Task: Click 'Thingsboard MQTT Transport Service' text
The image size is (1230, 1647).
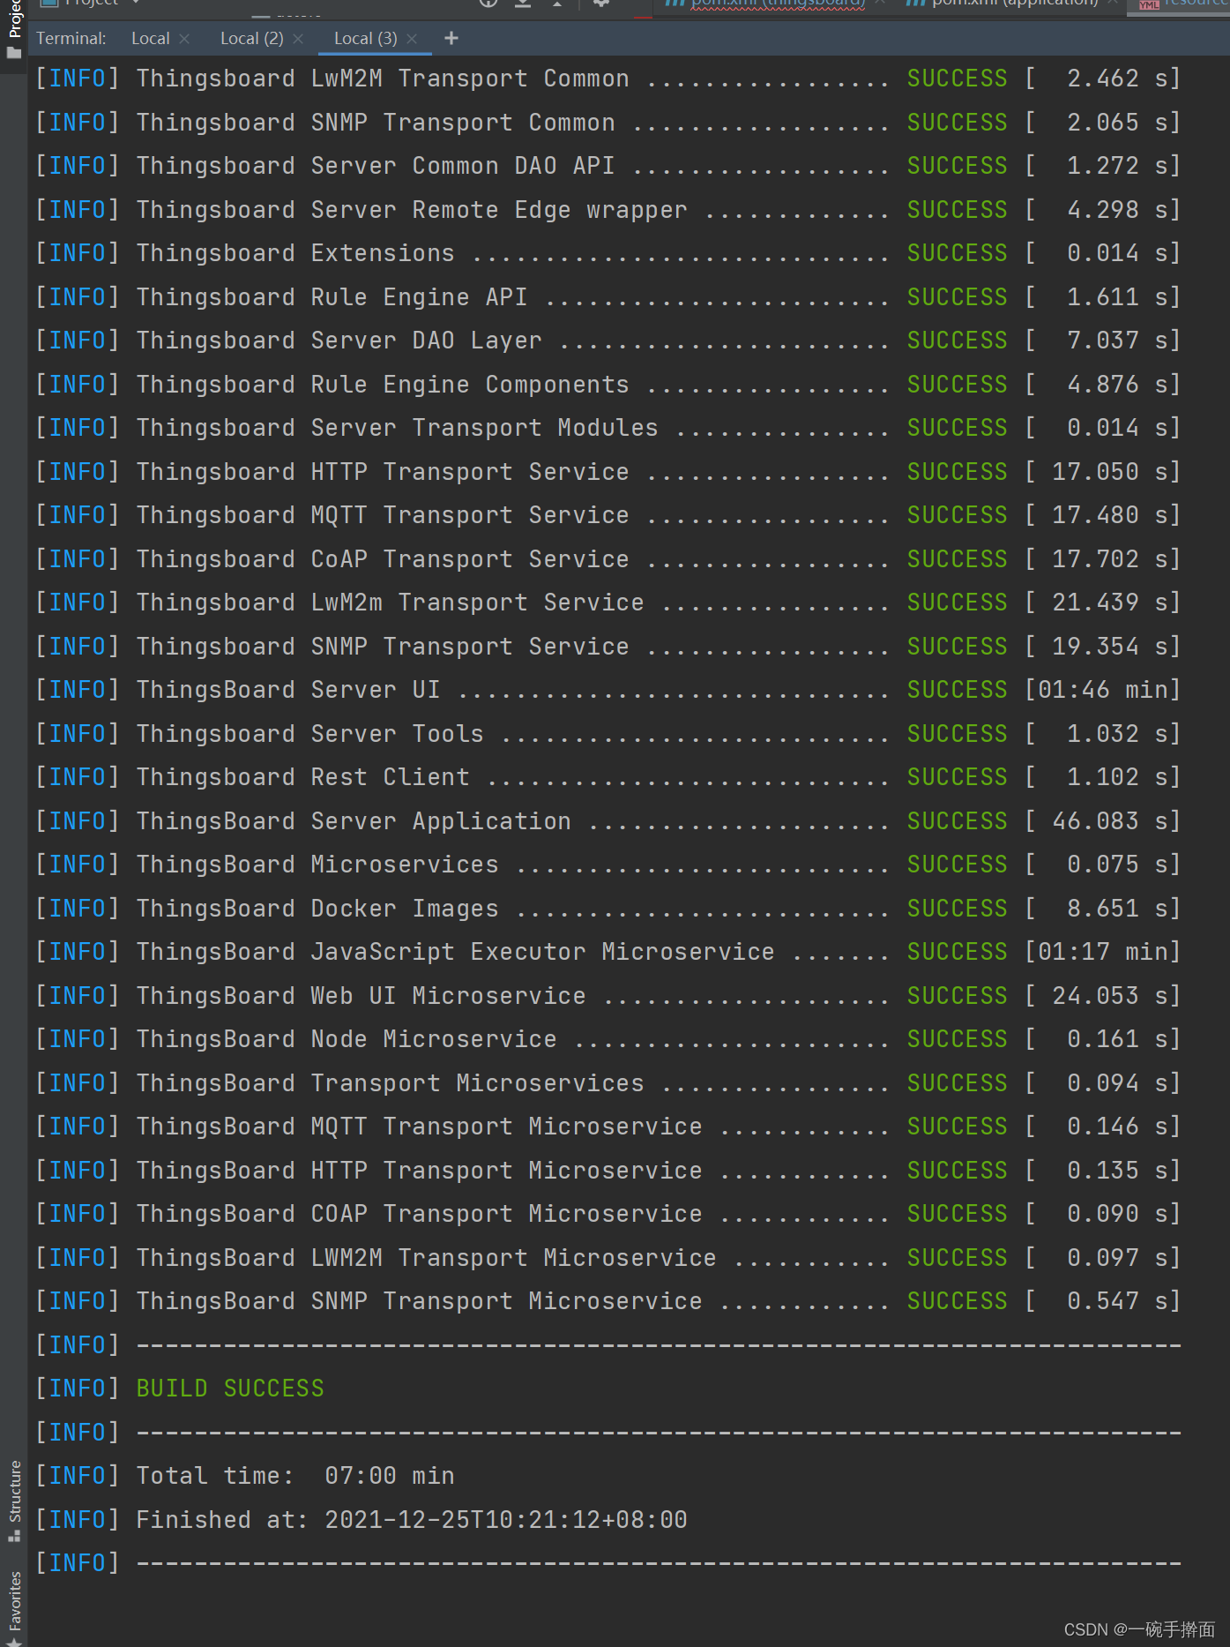Action: (383, 515)
